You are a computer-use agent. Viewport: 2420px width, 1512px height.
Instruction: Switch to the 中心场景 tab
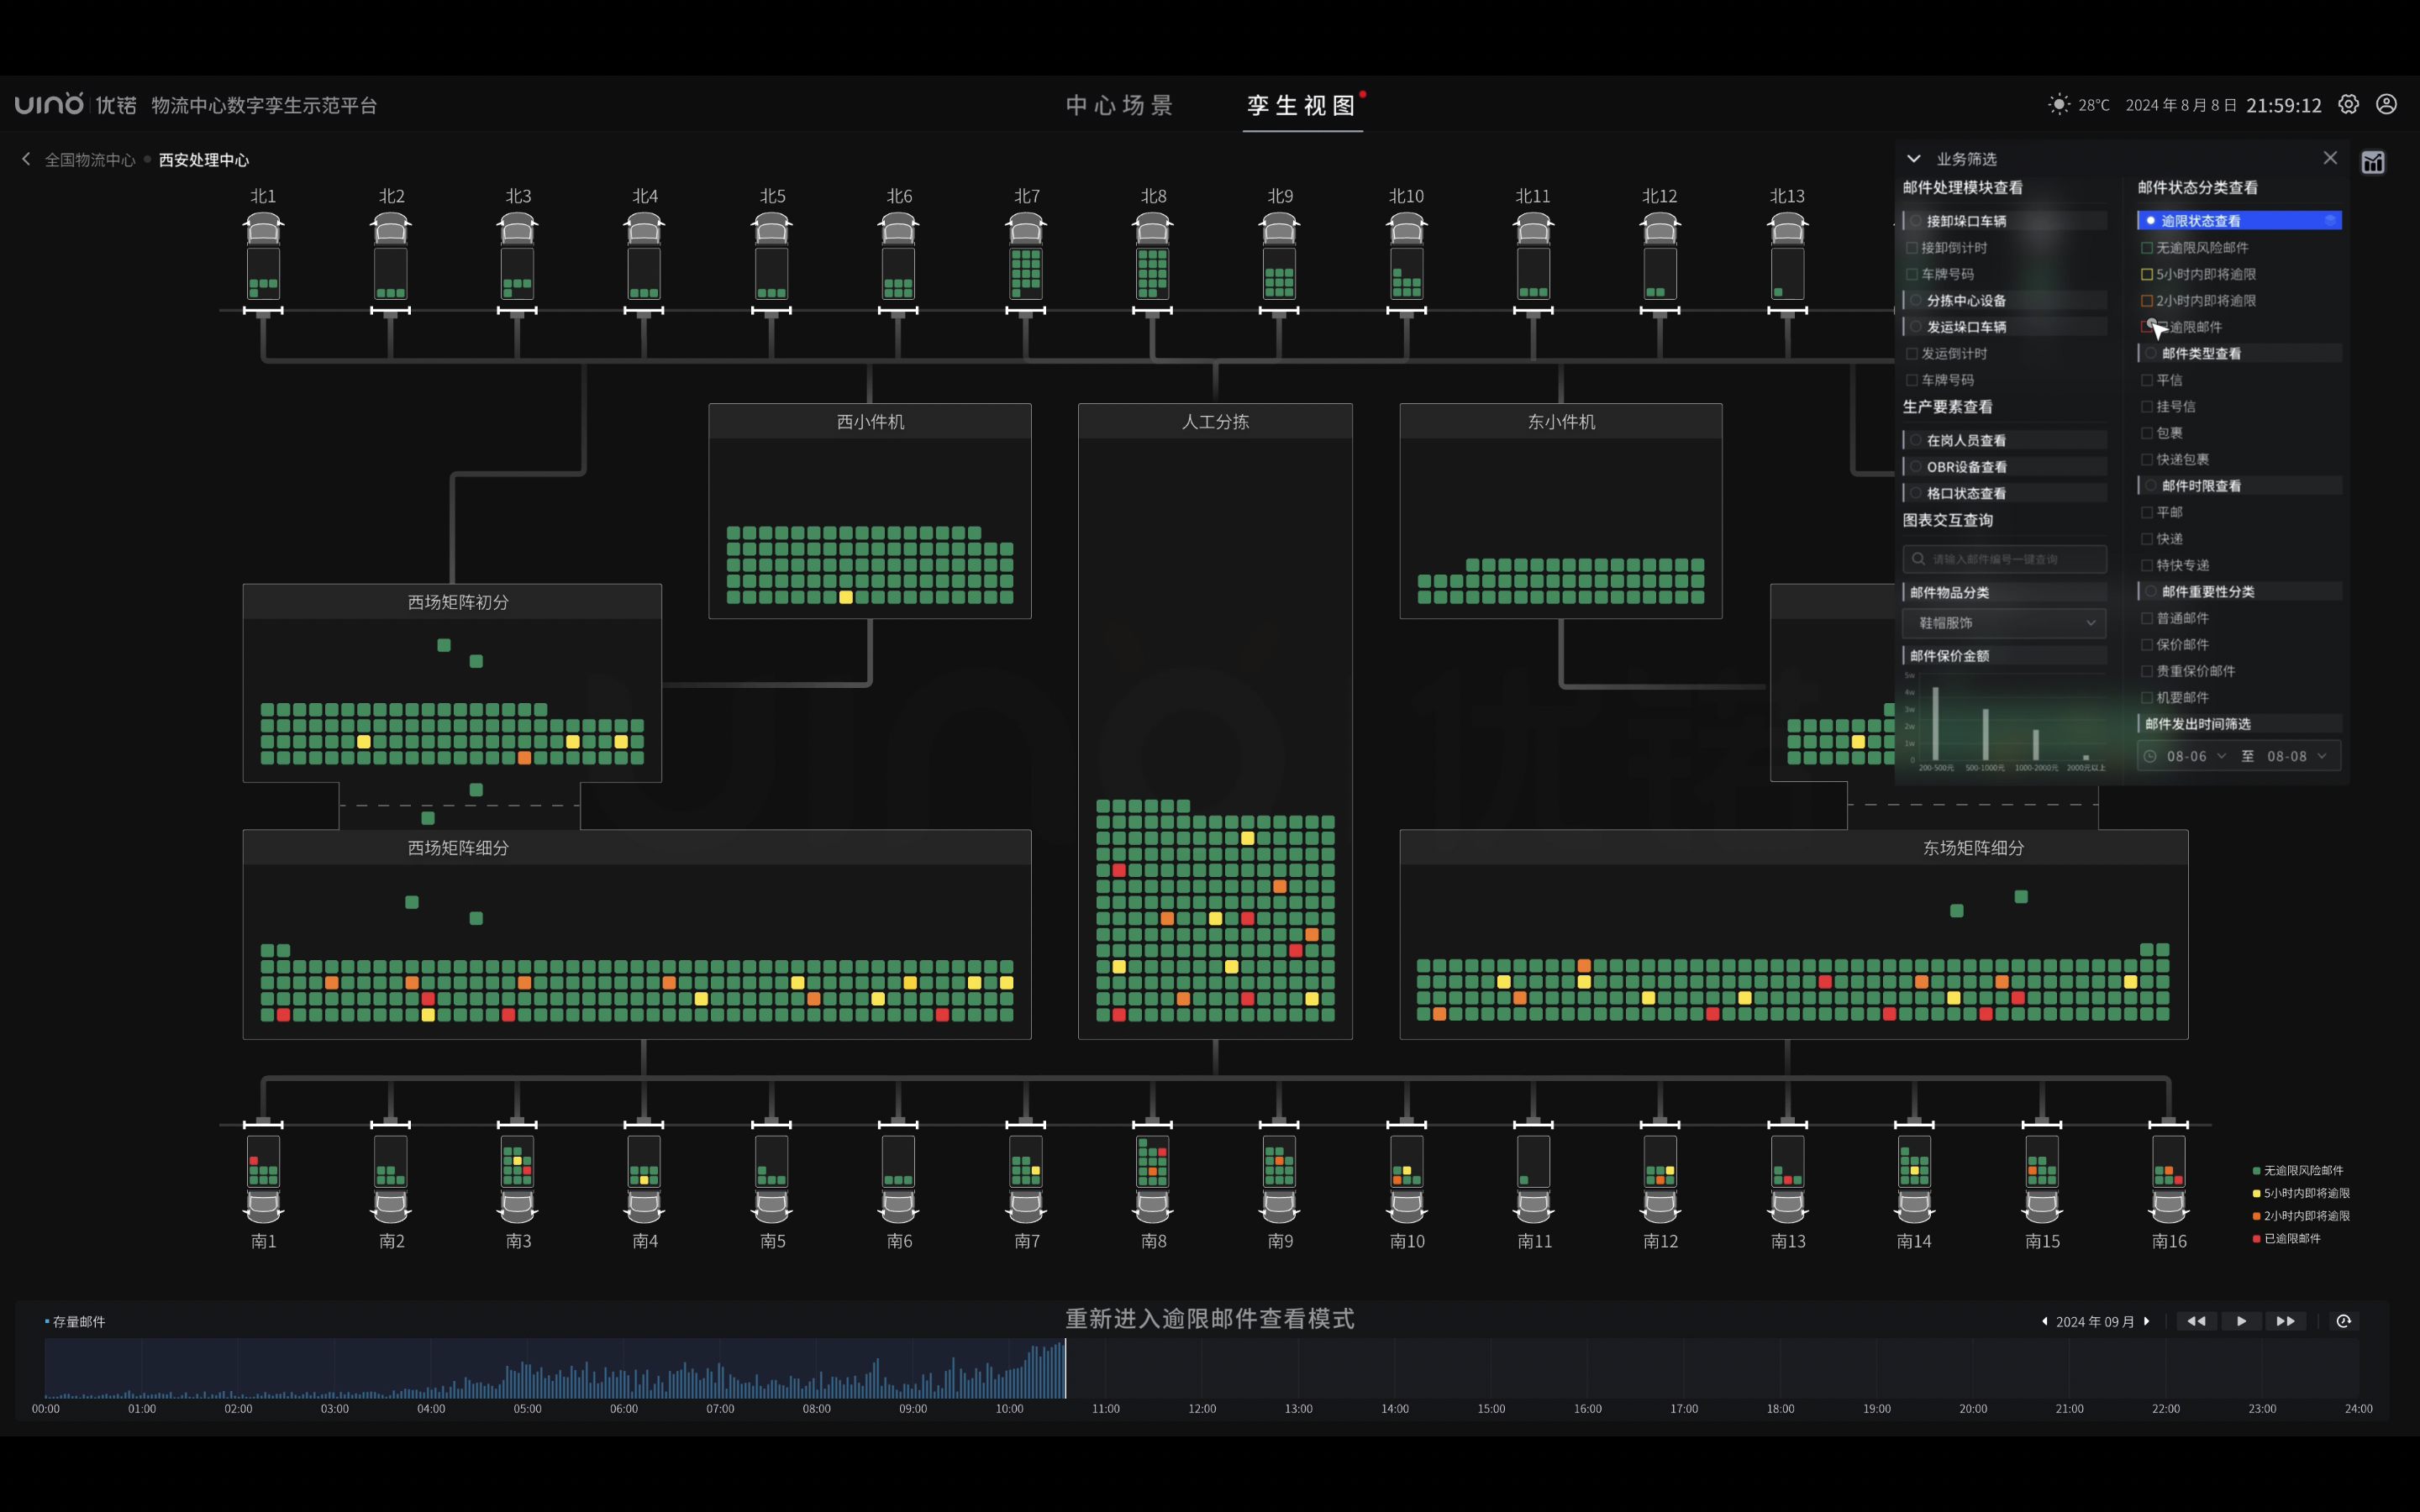[x=1119, y=105]
